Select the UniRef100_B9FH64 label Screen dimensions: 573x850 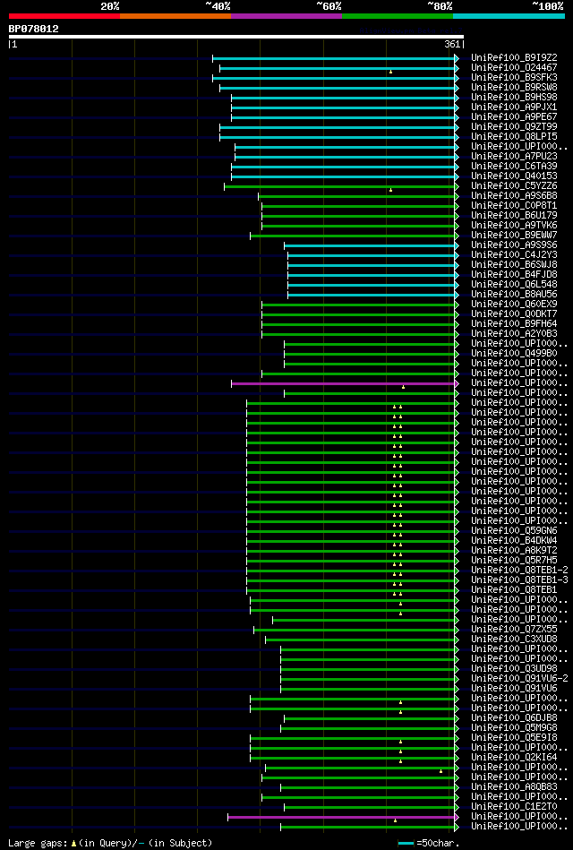point(515,323)
